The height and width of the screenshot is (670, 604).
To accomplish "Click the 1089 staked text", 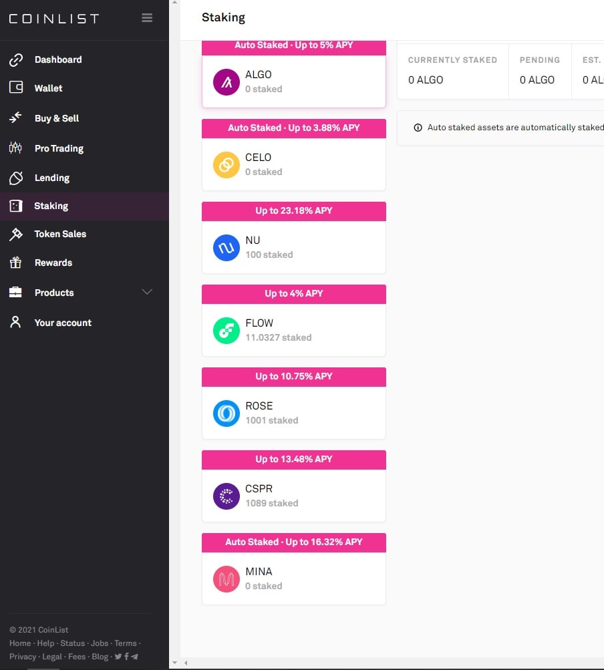I will 272,504.
